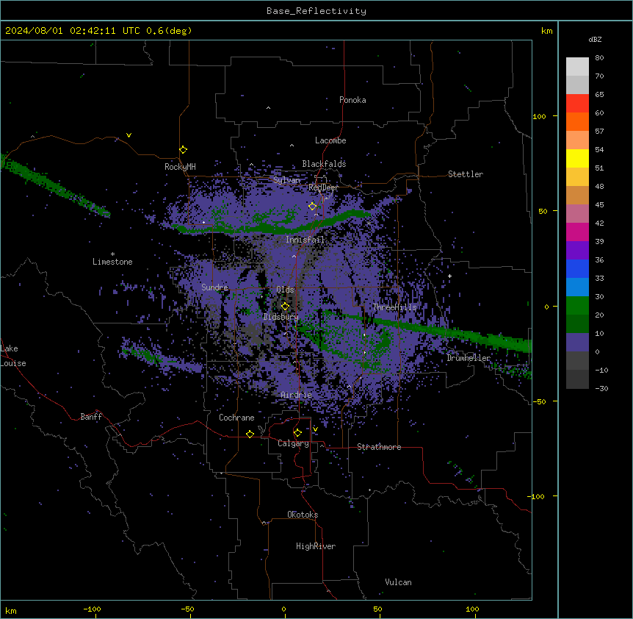Viewport: 633px width, 619px height.
Task: Click the Didsbury label
Action: 281,317
